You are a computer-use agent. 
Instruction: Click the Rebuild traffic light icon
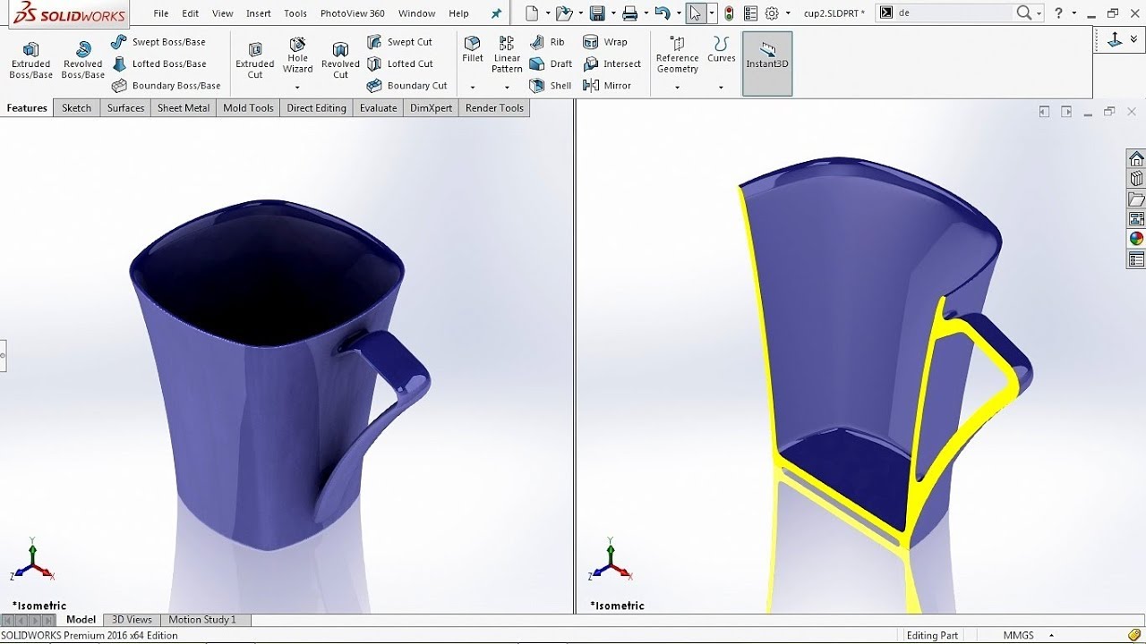[x=730, y=13]
